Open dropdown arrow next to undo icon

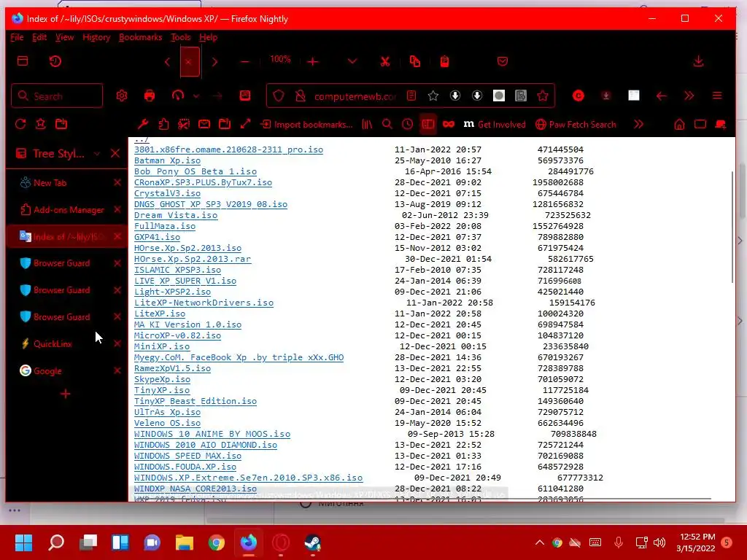click(x=196, y=96)
